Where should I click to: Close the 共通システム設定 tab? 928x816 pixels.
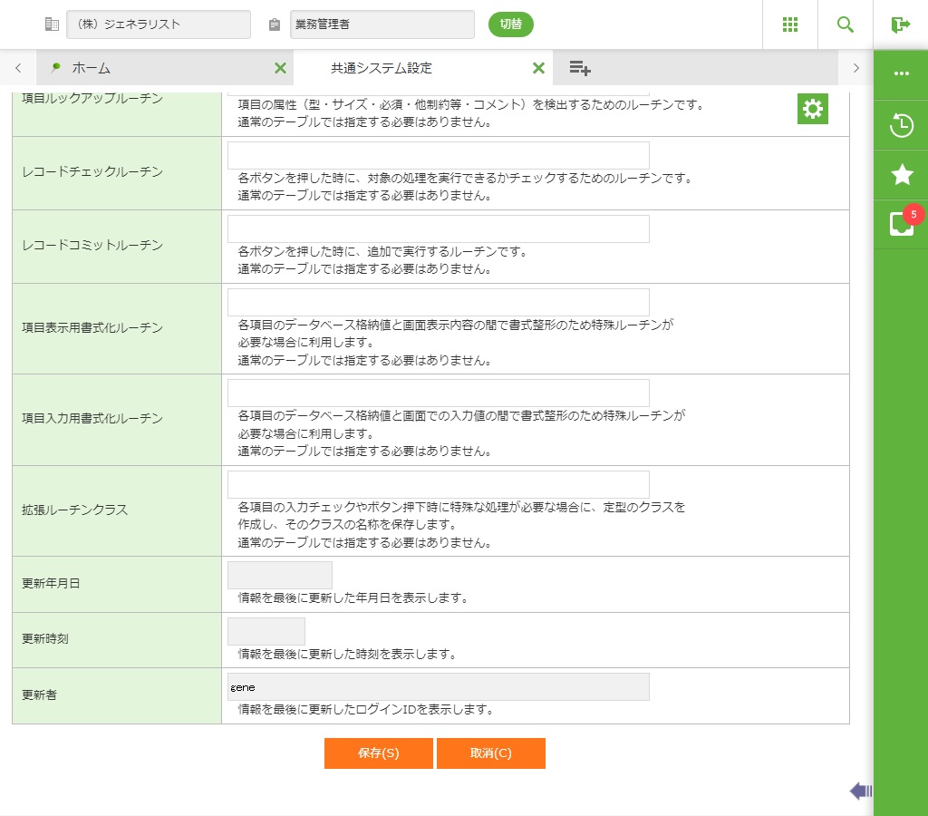coord(538,68)
